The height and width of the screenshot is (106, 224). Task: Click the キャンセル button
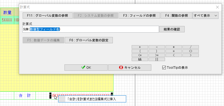[130, 68]
